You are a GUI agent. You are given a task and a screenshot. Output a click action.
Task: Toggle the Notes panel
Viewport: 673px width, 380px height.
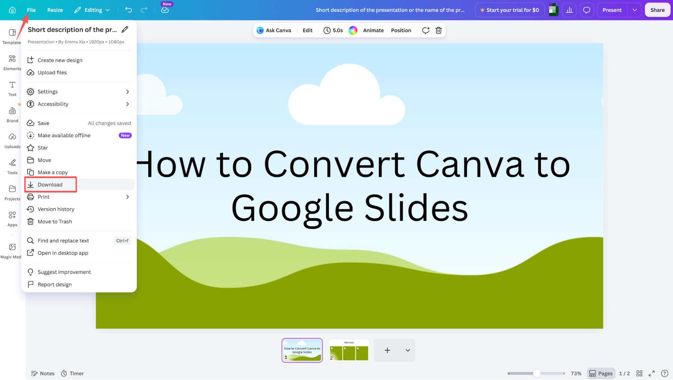coord(43,373)
